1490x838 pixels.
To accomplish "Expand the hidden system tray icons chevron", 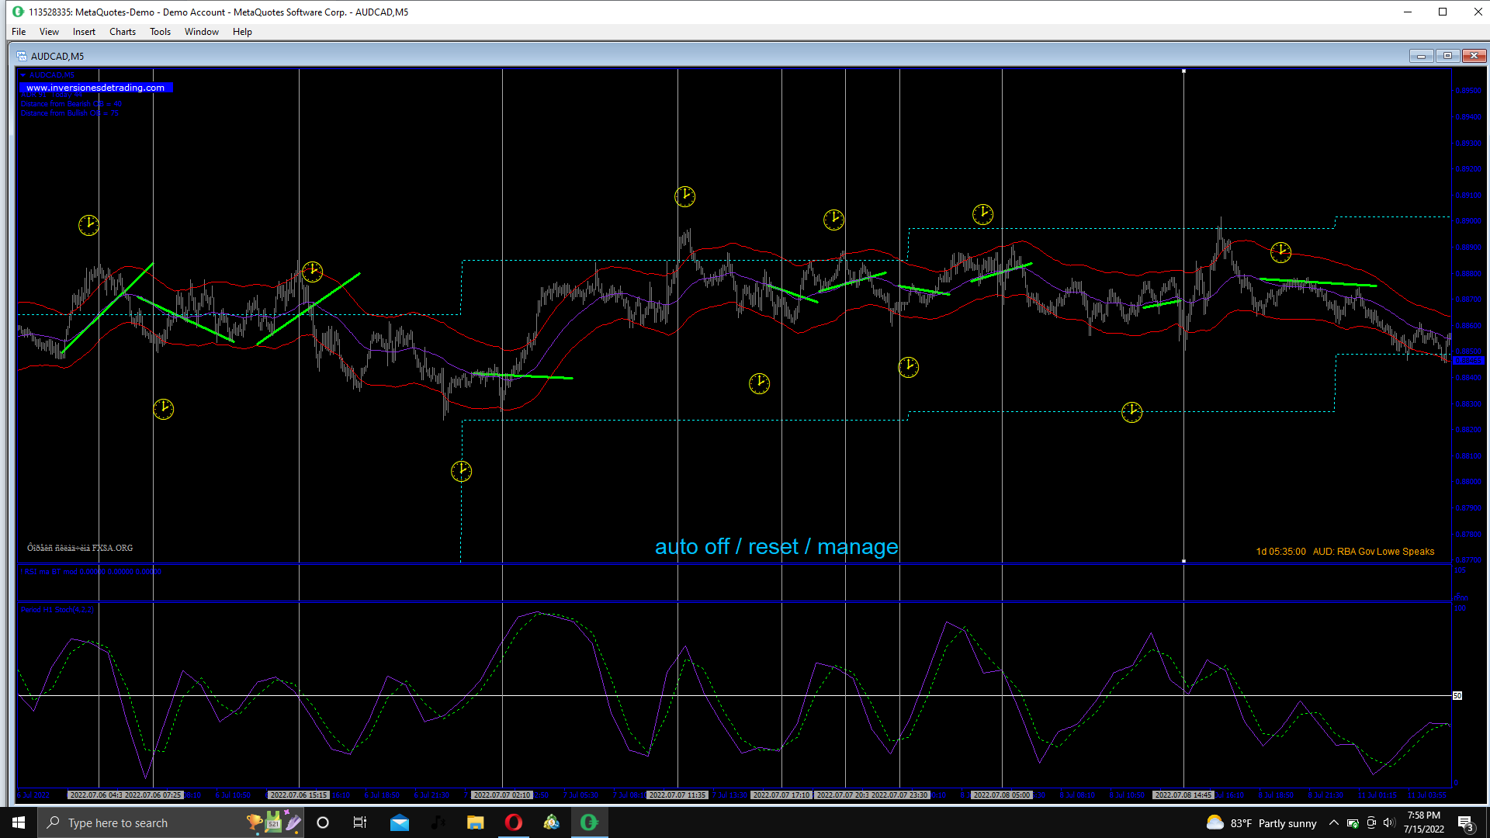I will pyautogui.click(x=1333, y=822).
